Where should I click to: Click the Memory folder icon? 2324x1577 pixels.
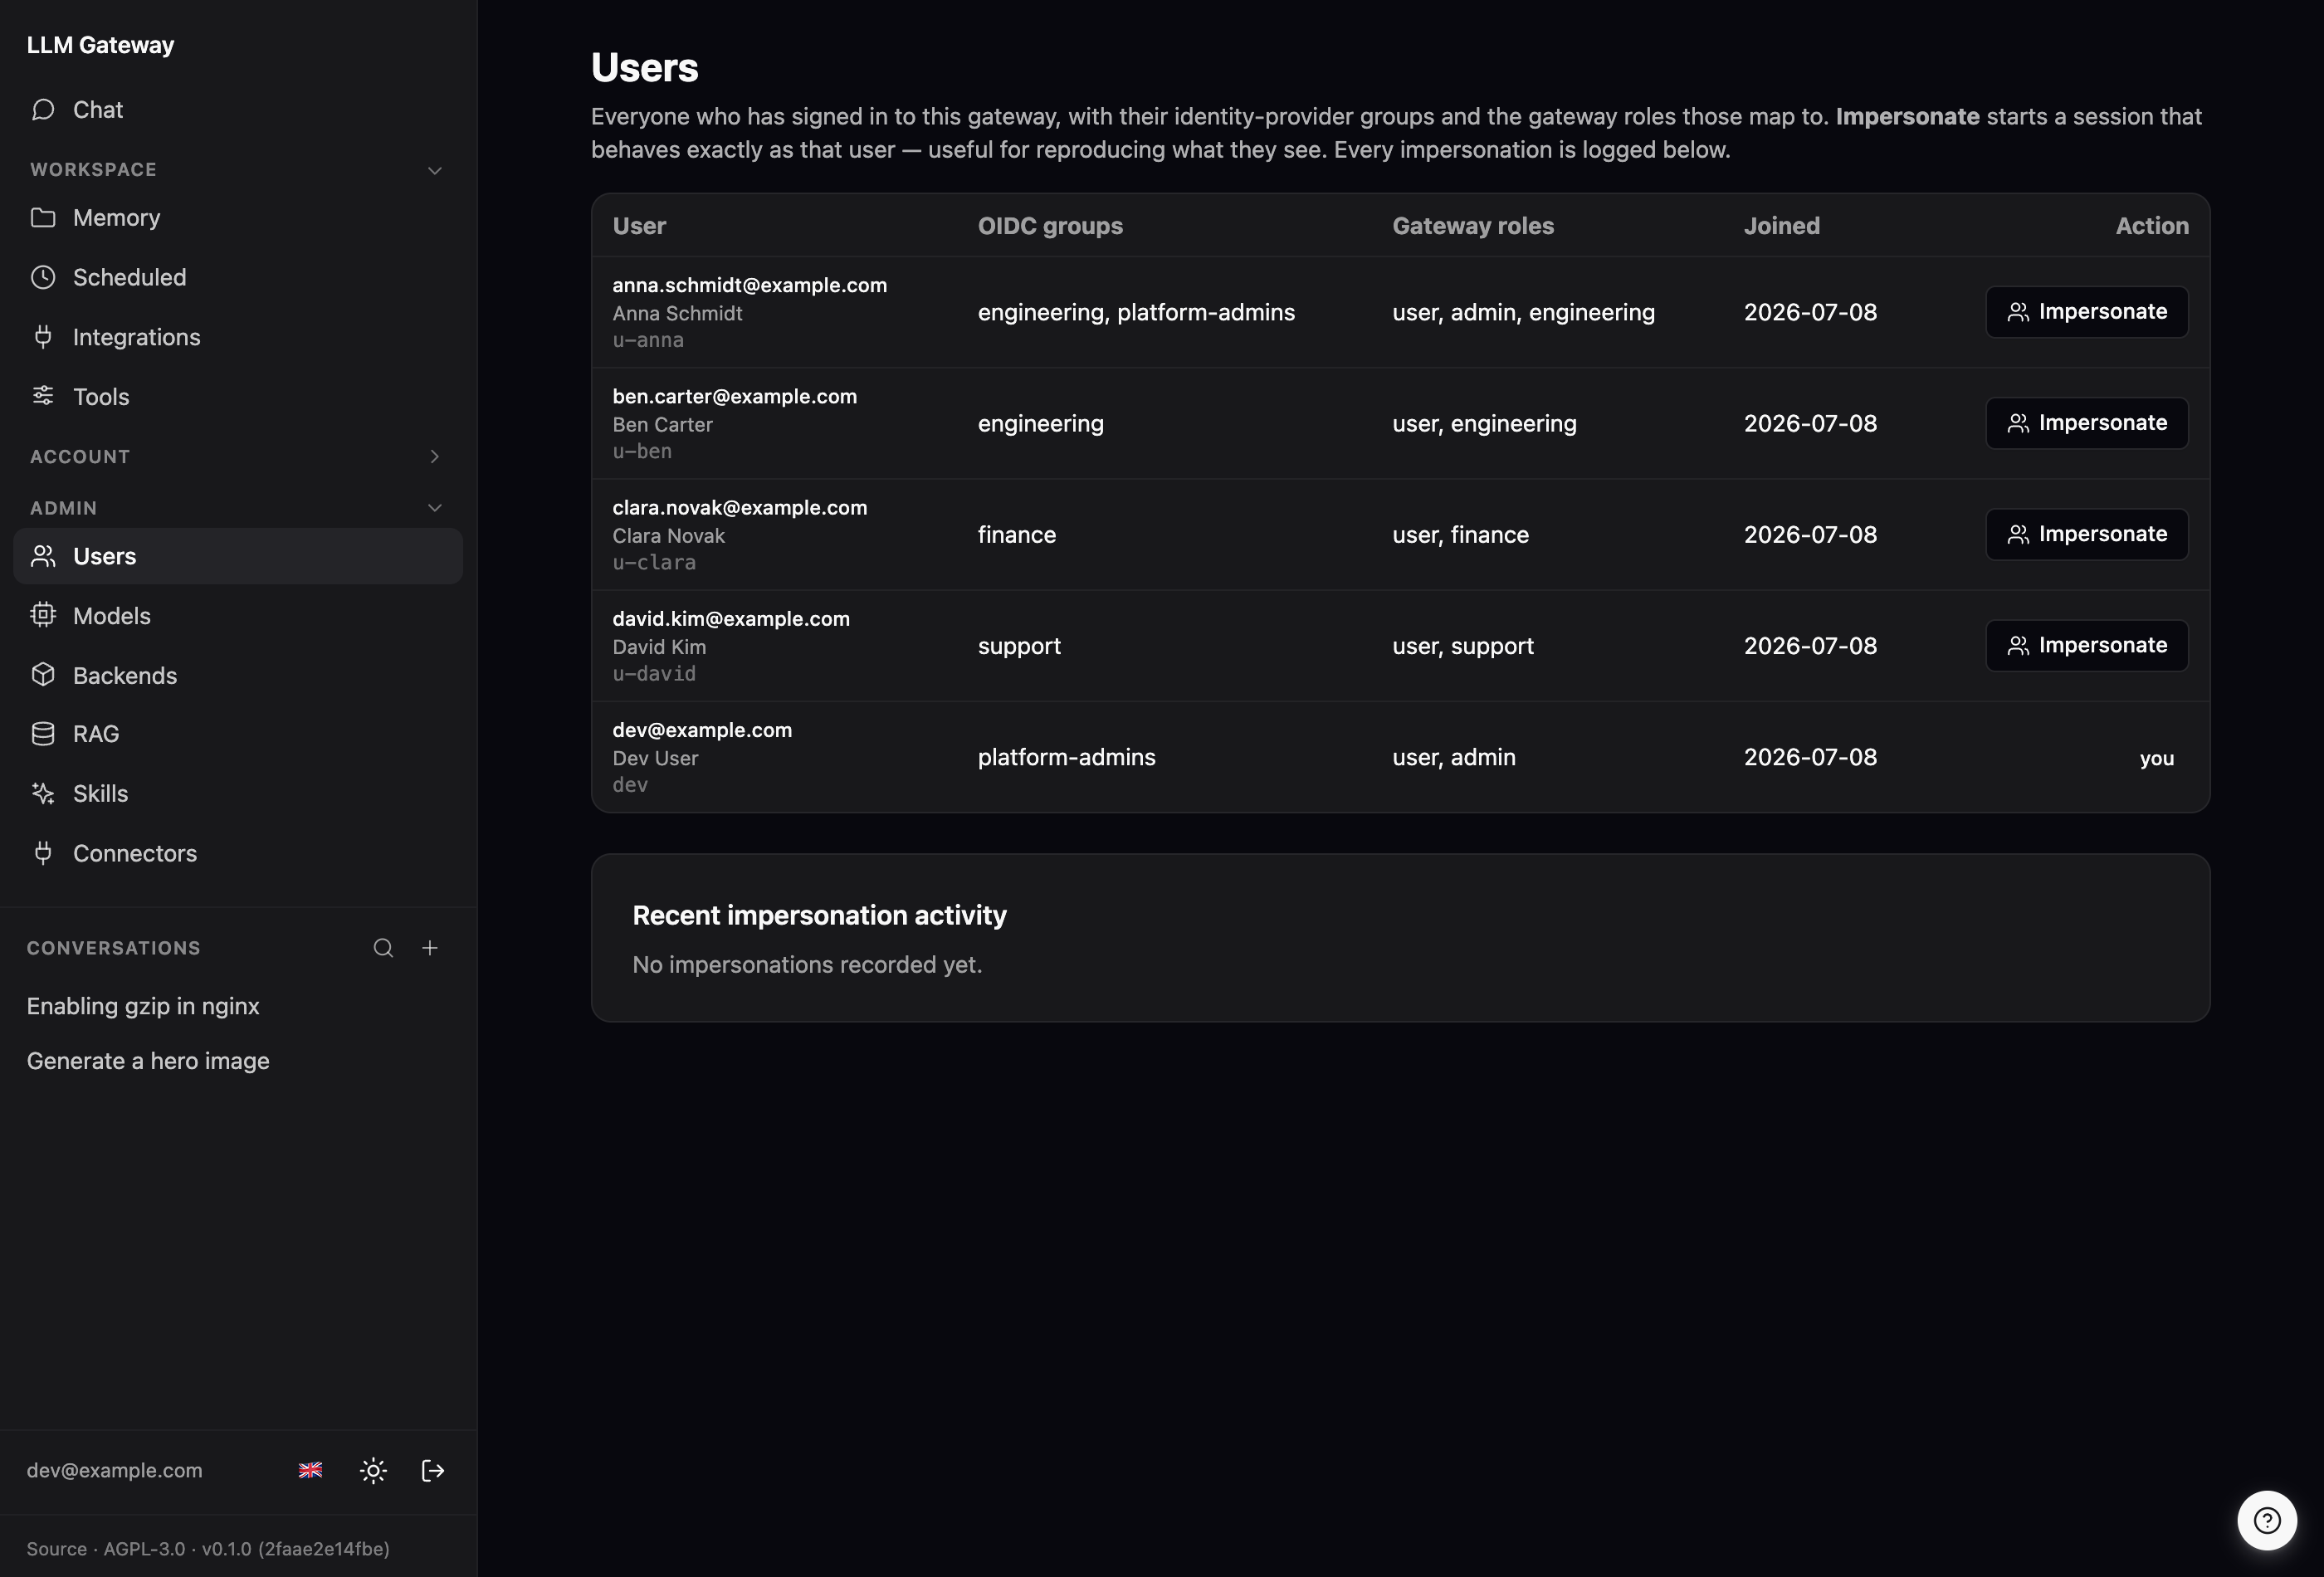pyautogui.click(x=43, y=217)
